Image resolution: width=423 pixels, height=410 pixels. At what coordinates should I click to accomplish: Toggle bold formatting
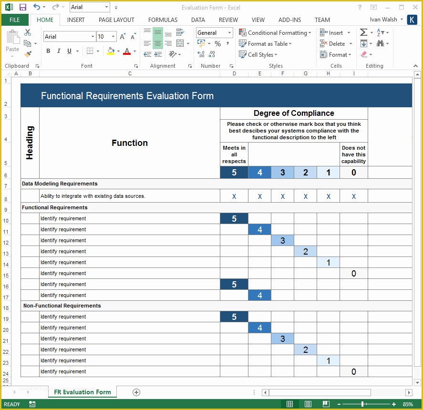[x=48, y=51]
